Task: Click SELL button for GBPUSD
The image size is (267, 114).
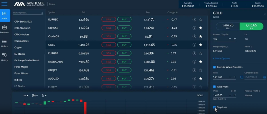Action: pyautogui.click(x=109, y=28)
